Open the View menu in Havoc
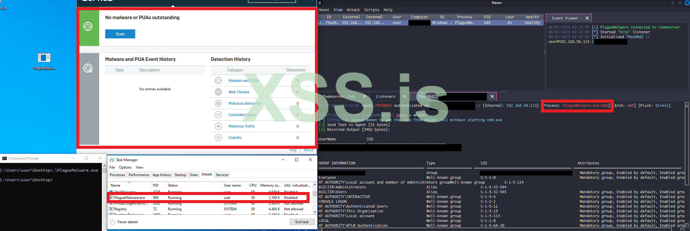 click(338, 10)
